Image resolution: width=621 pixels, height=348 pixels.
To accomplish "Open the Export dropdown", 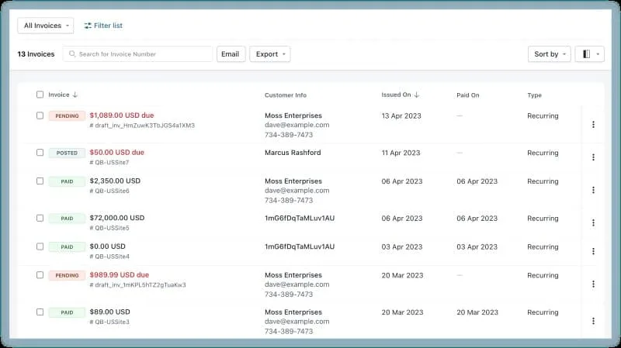I will tap(269, 54).
